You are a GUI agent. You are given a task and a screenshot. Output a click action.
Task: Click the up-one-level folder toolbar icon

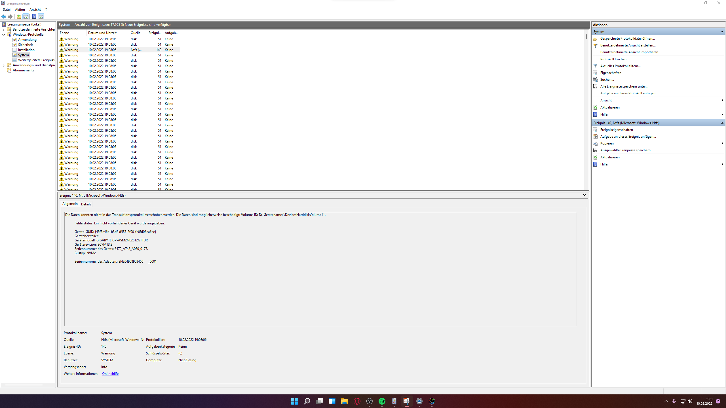[19, 16]
